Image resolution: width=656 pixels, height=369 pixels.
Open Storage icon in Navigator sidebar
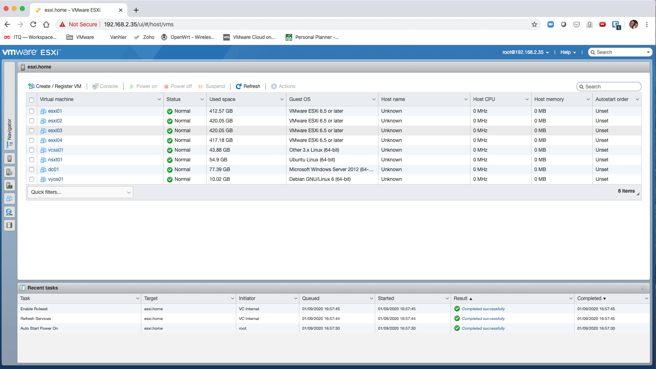coord(9,225)
